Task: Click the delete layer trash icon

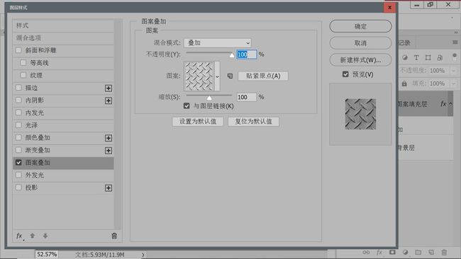Action: click(444, 252)
